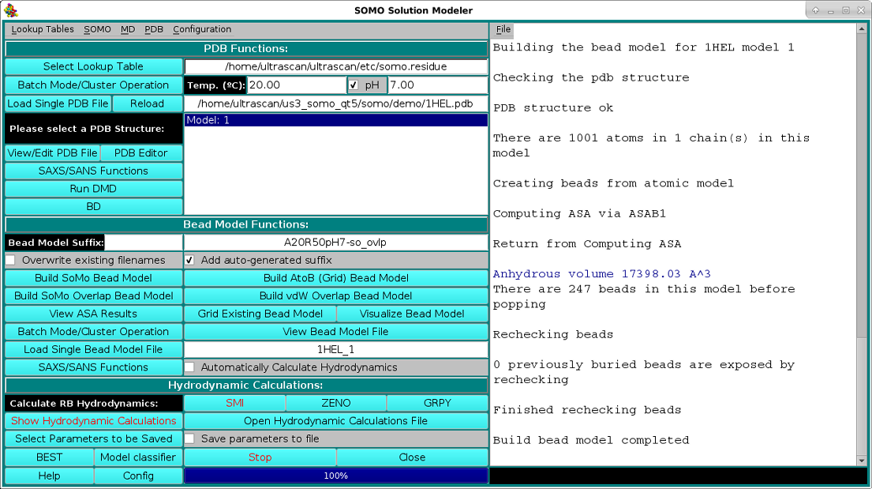Open the Model classifier
This screenshot has width=872, height=489.
click(x=138, y=457)
